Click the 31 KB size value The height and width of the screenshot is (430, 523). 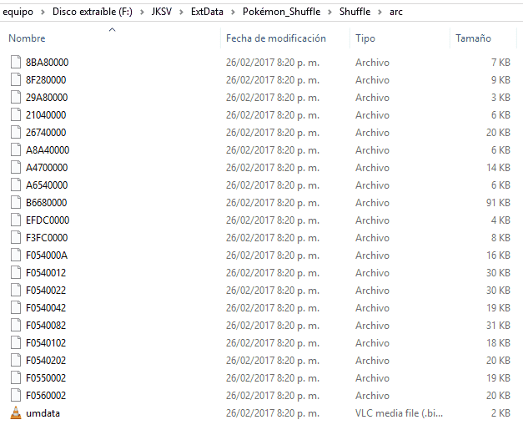[498, 326]
